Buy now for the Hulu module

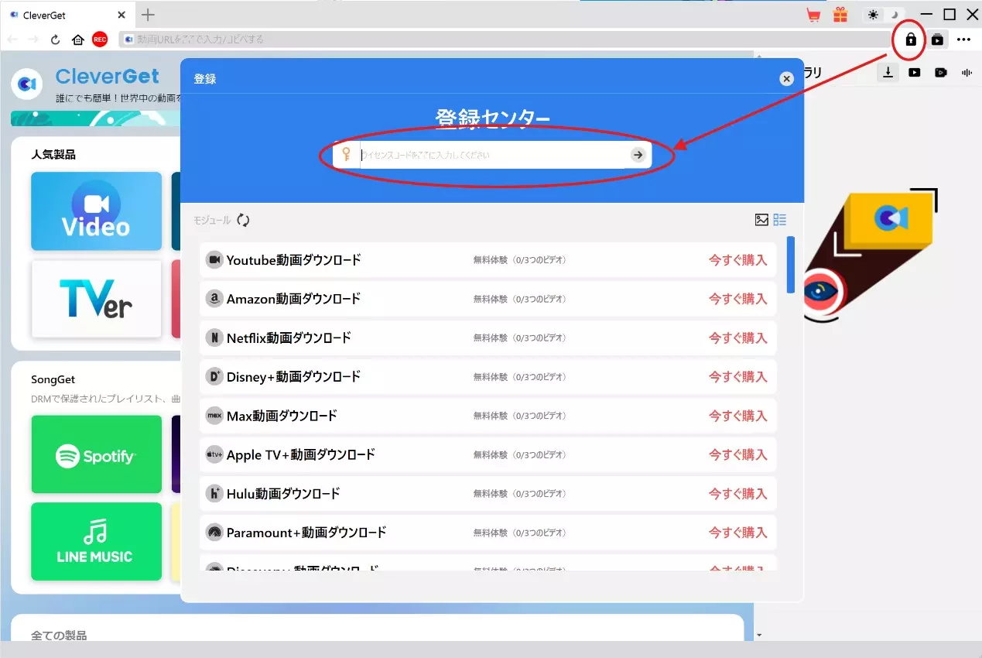[738, 494]
